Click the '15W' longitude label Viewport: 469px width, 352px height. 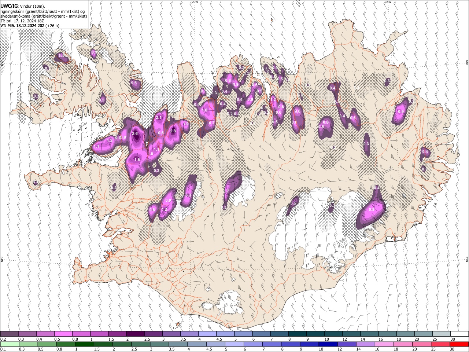click(388, 2)
